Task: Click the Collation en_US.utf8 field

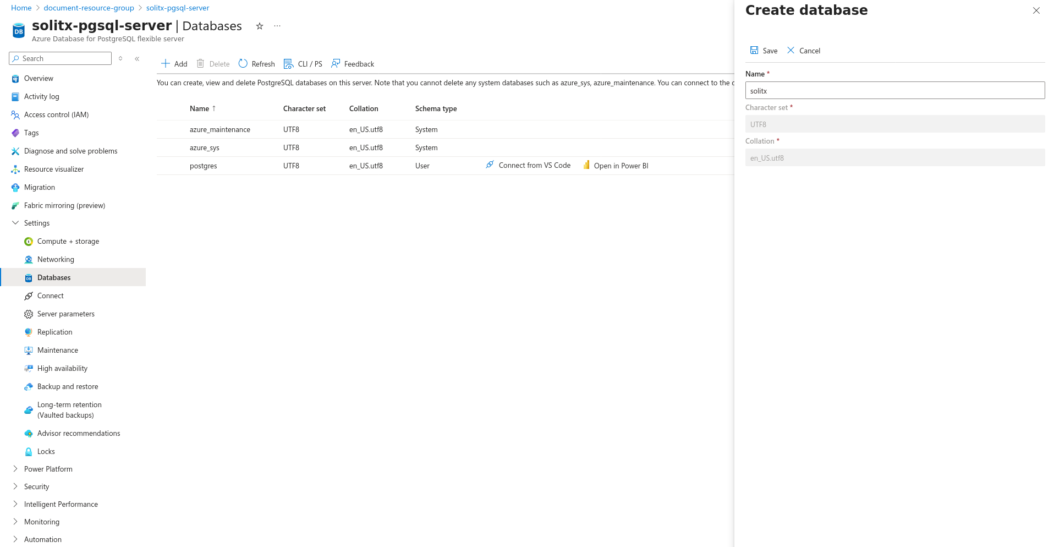Action: pyautogui.click(x=895, y=158)
